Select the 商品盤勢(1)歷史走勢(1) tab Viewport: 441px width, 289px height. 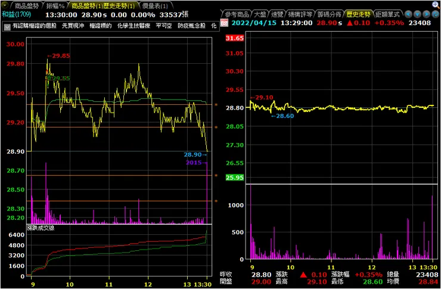[x=103, y=5]
